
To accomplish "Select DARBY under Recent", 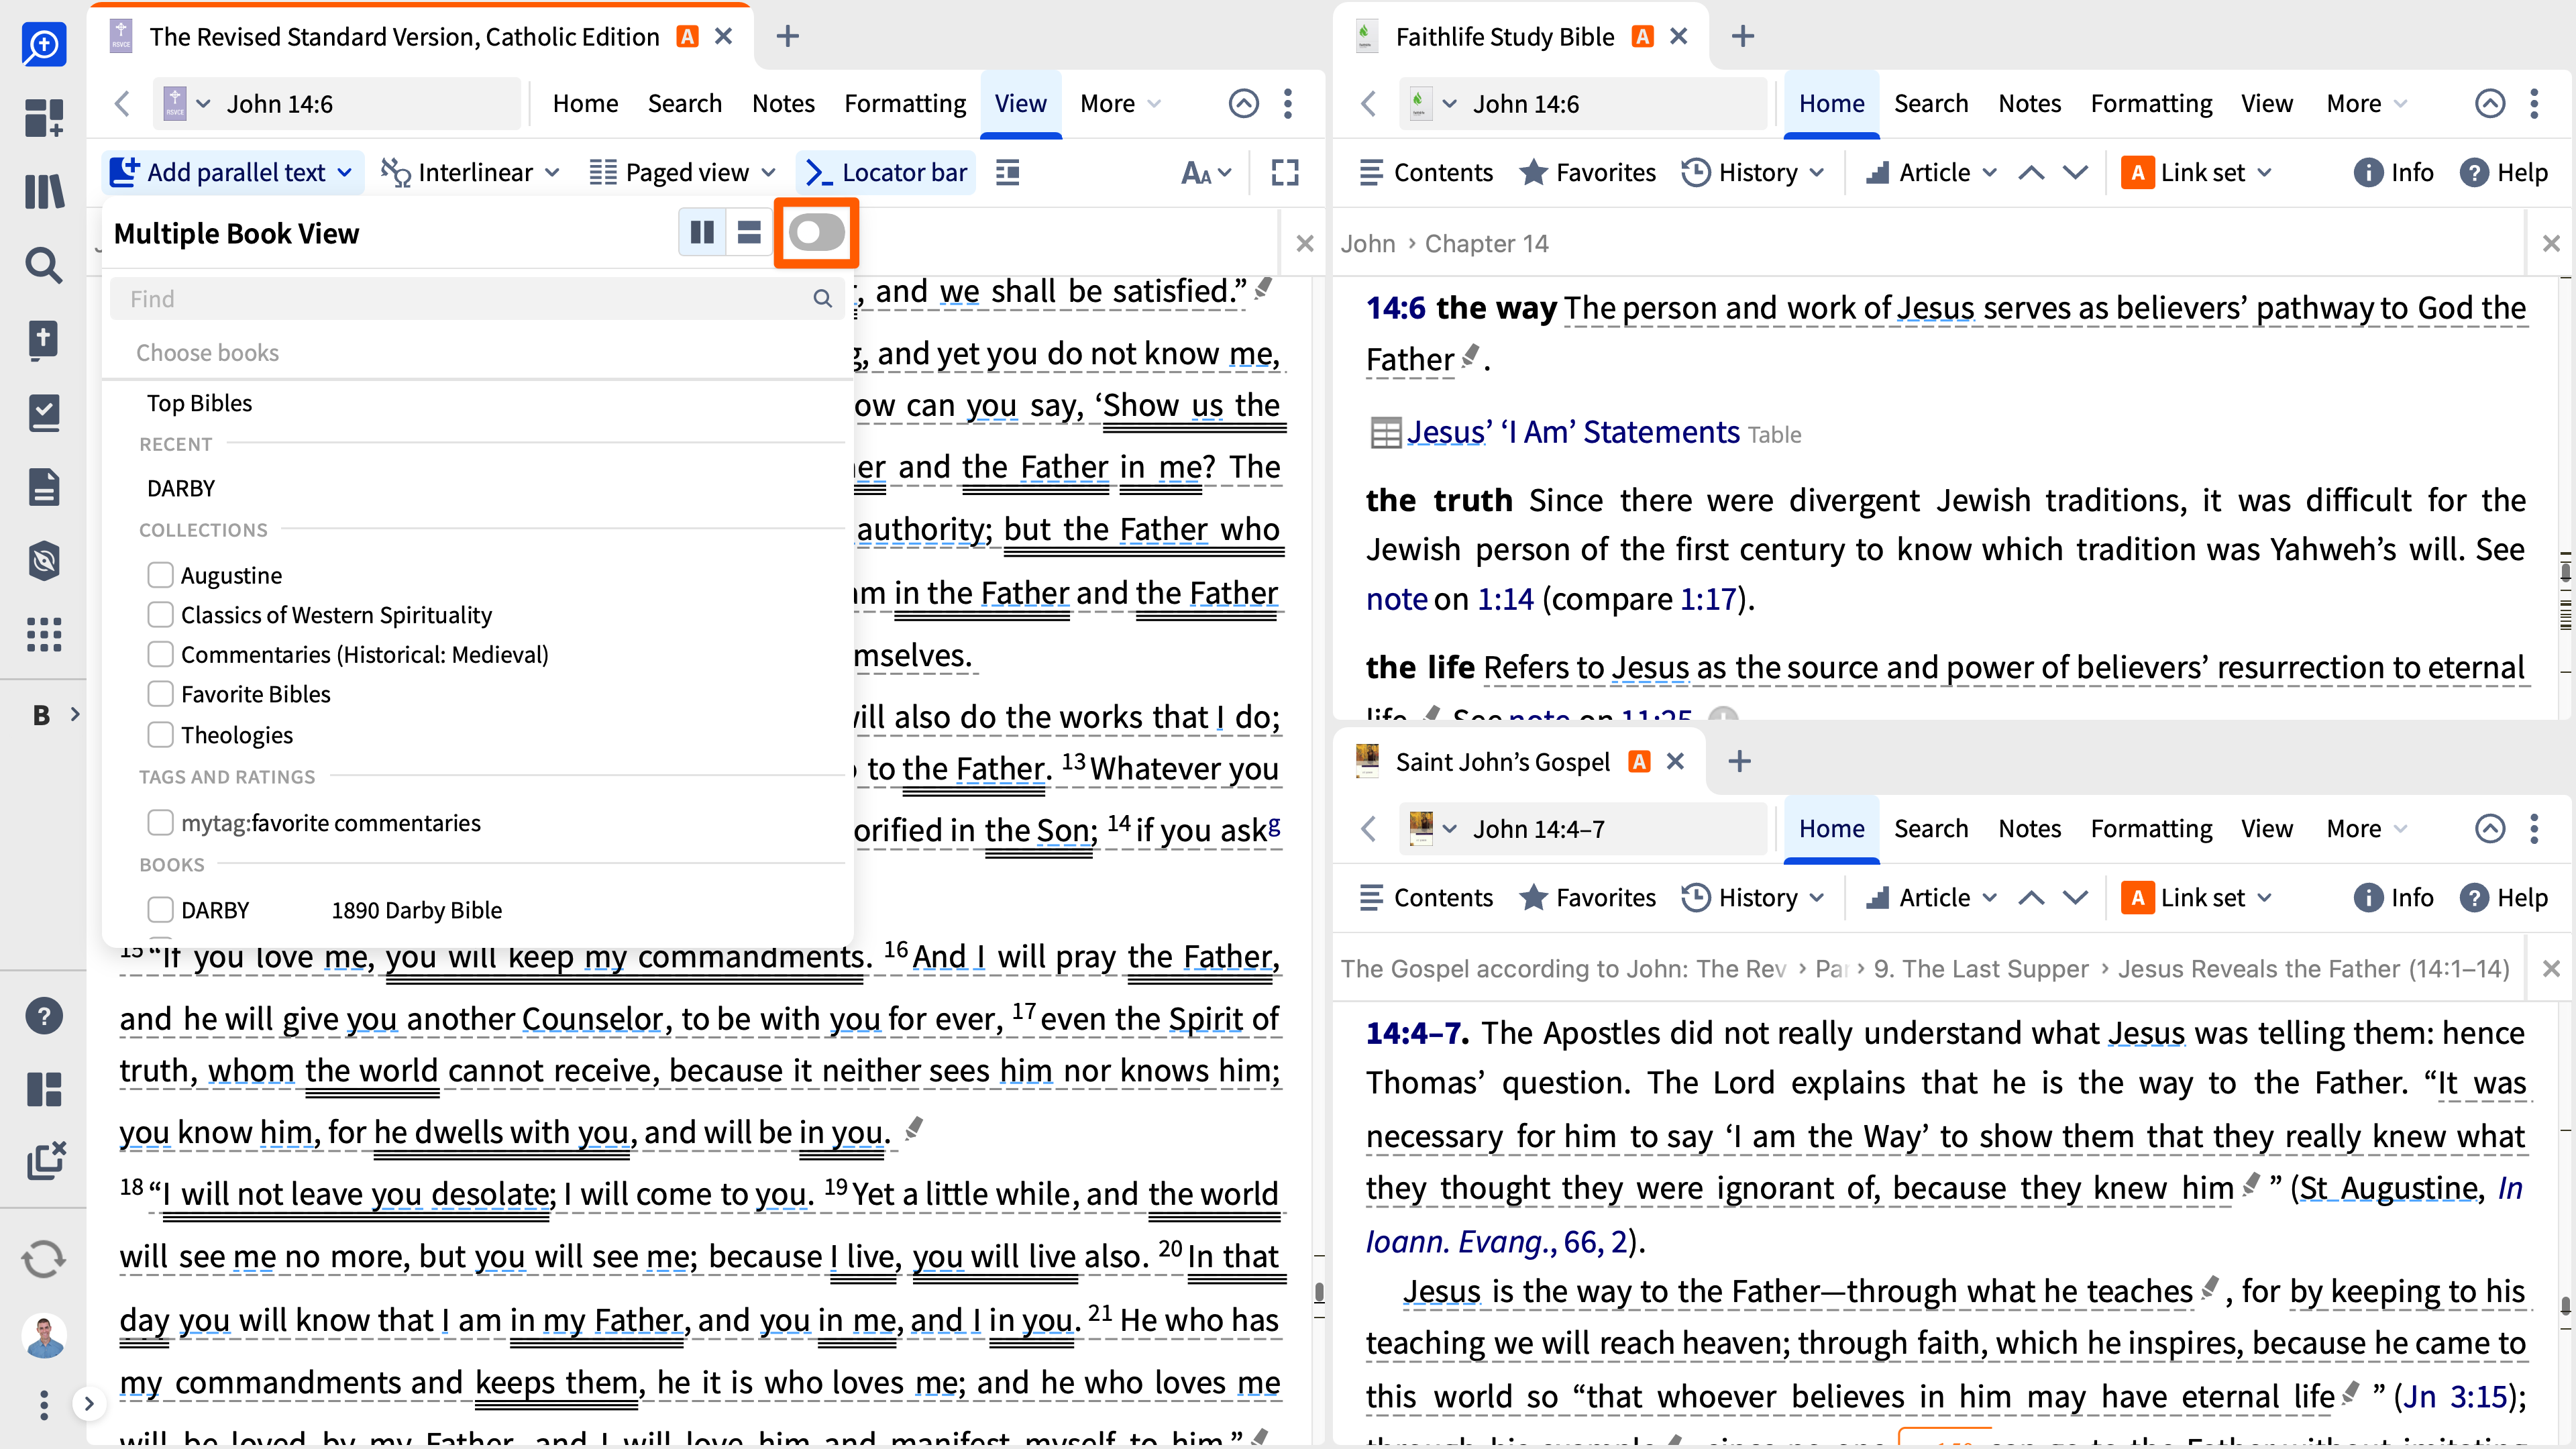I will pos(181,488).
